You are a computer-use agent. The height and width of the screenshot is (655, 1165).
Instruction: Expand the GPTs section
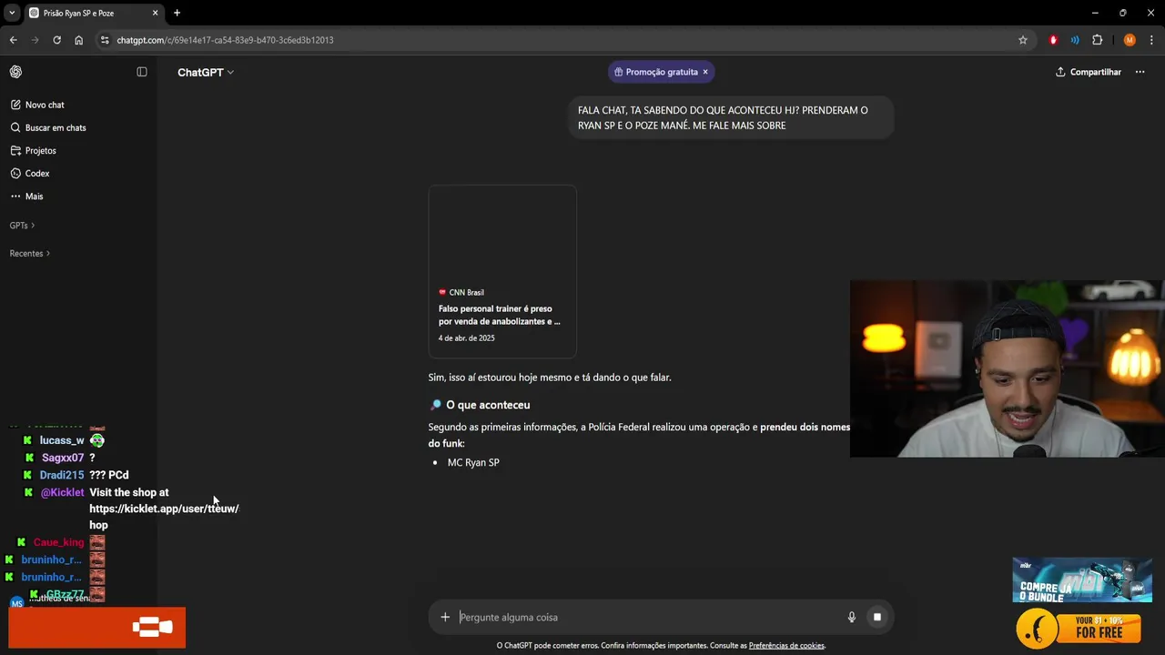coord(22,225)
